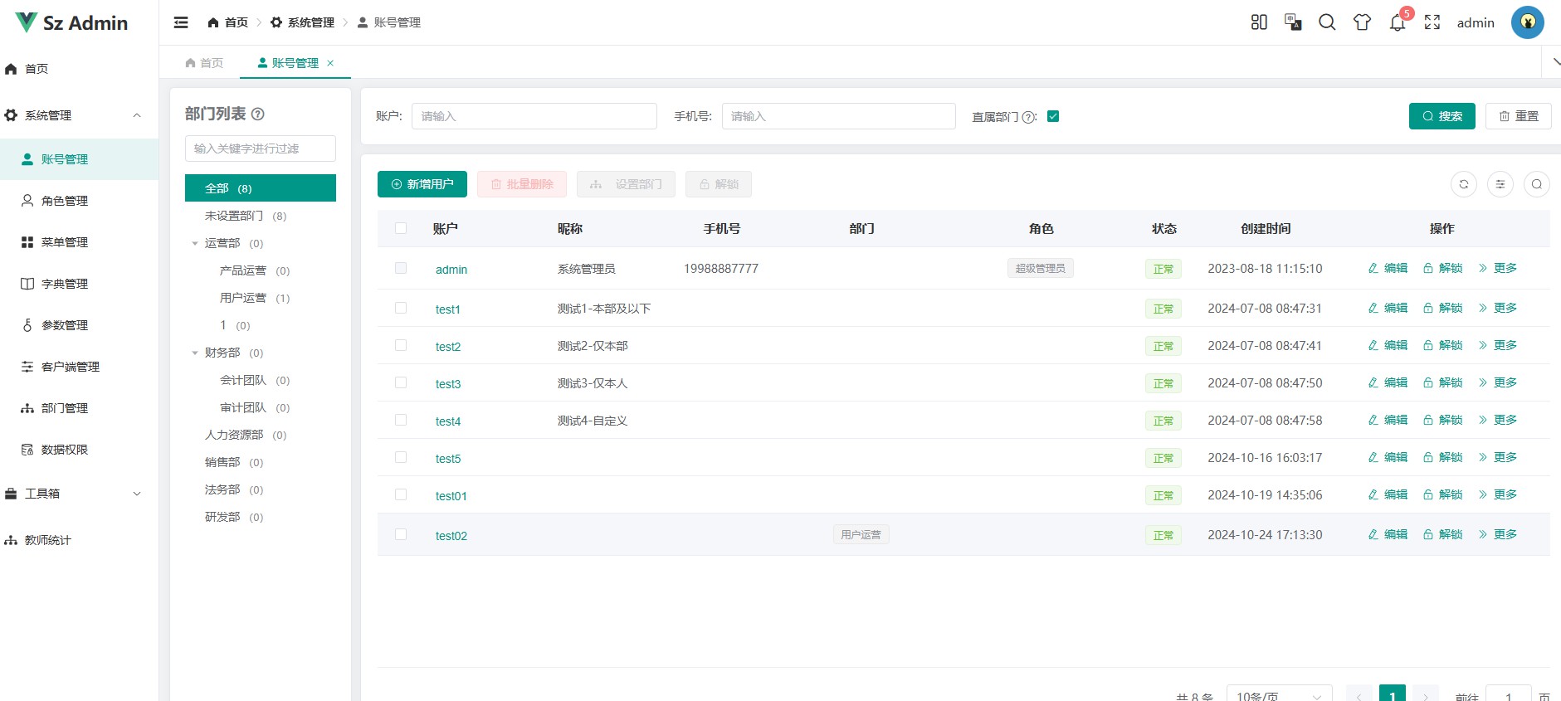The width and height of the screenshot is (1561, 701).
Task: Click the Sz Admin logo
Action: pyautogui.click(x=72, y=22)
